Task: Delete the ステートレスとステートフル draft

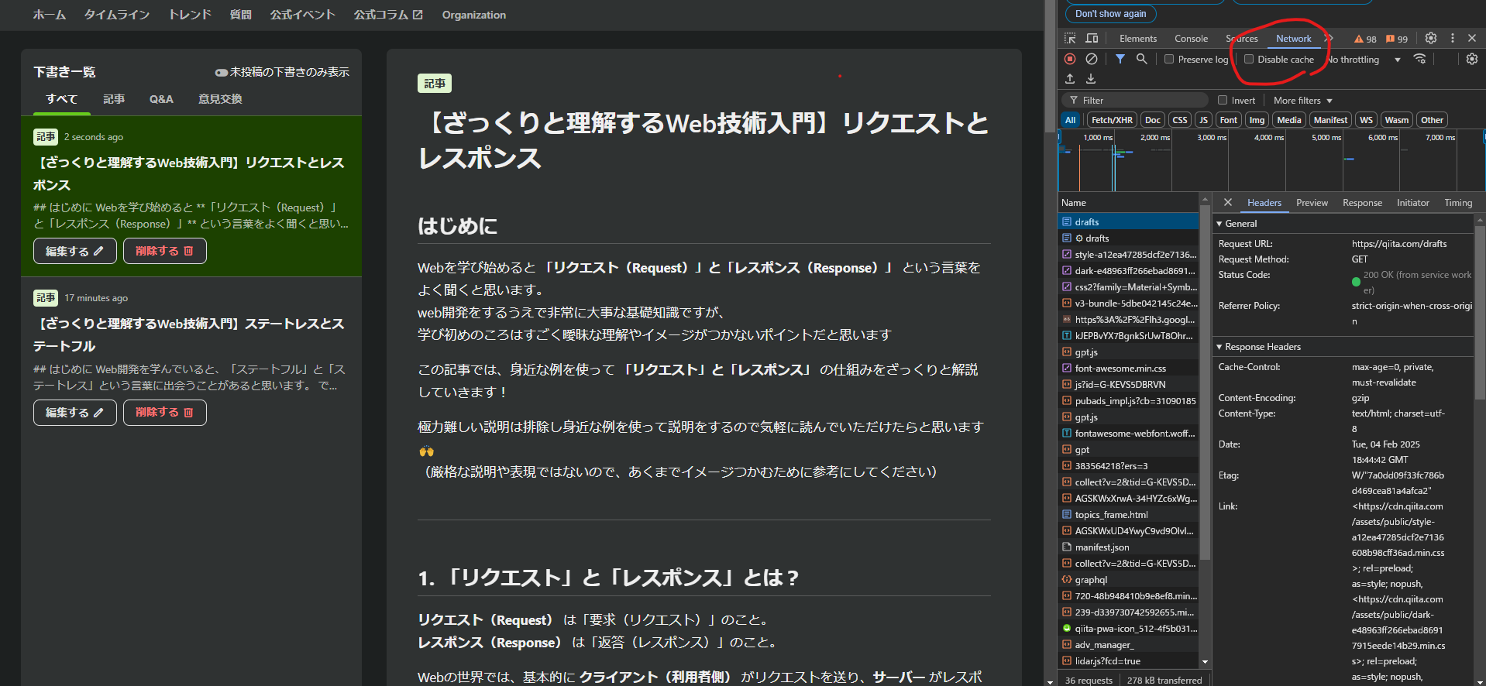Action: [164, 413]
